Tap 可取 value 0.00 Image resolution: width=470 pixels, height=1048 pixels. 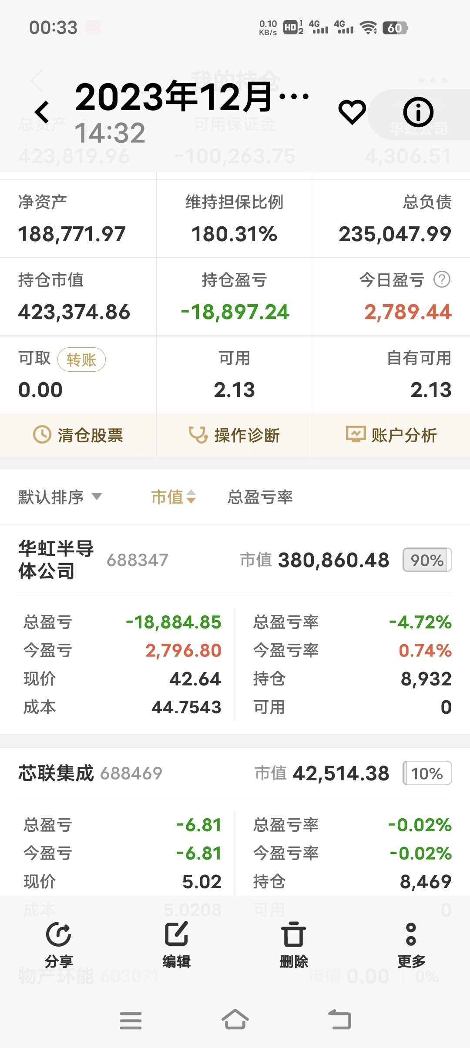[40, 390]
